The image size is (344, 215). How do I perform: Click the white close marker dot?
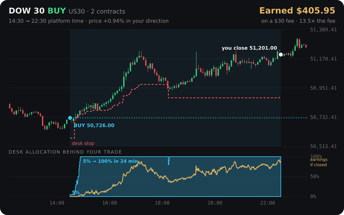point(281,54)
